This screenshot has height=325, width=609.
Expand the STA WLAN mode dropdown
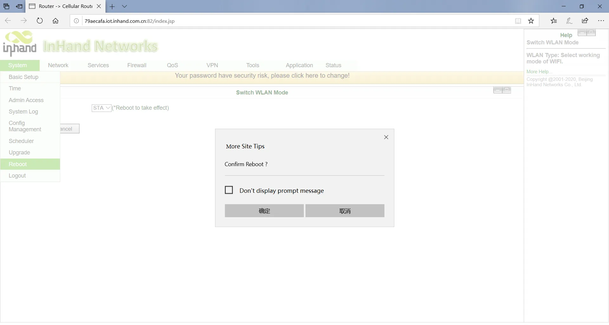(x=101, y=108)
